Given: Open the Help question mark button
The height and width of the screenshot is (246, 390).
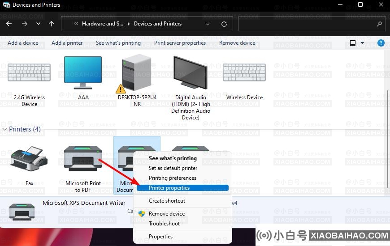Looking at the screenshot, I should (381, 43).
